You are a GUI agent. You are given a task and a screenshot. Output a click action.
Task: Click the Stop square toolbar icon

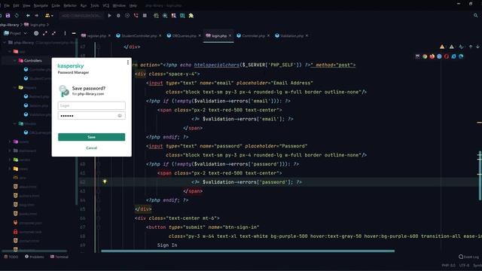coord(145,15)
